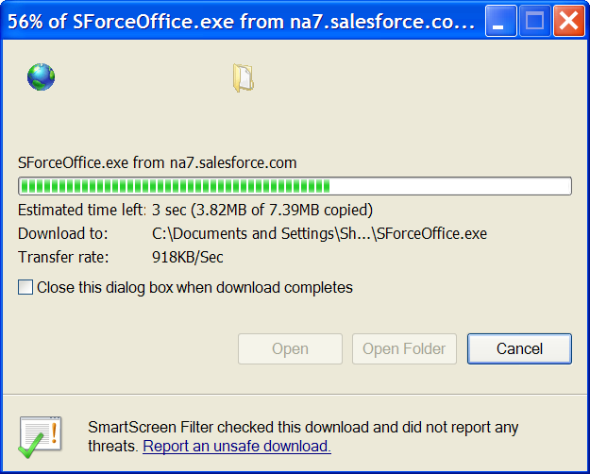Click the empty white part of progress bar
Screen dimensions: 590x474
[450, 186]
